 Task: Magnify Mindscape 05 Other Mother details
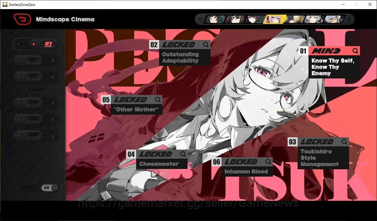pyautogui.click(x=158, y=100)
